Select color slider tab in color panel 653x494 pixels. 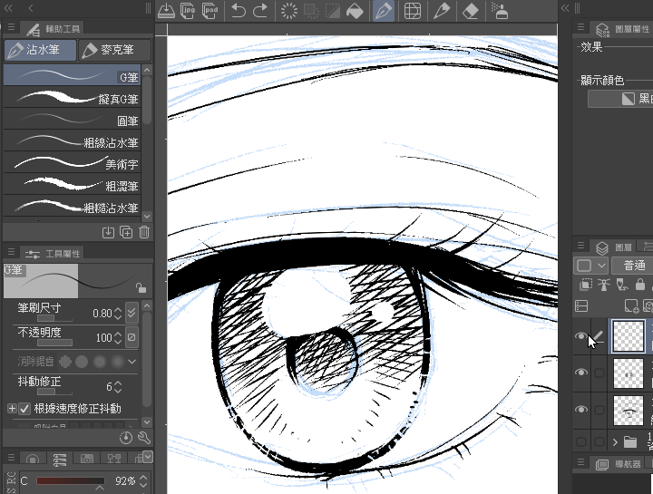(60, 459)
